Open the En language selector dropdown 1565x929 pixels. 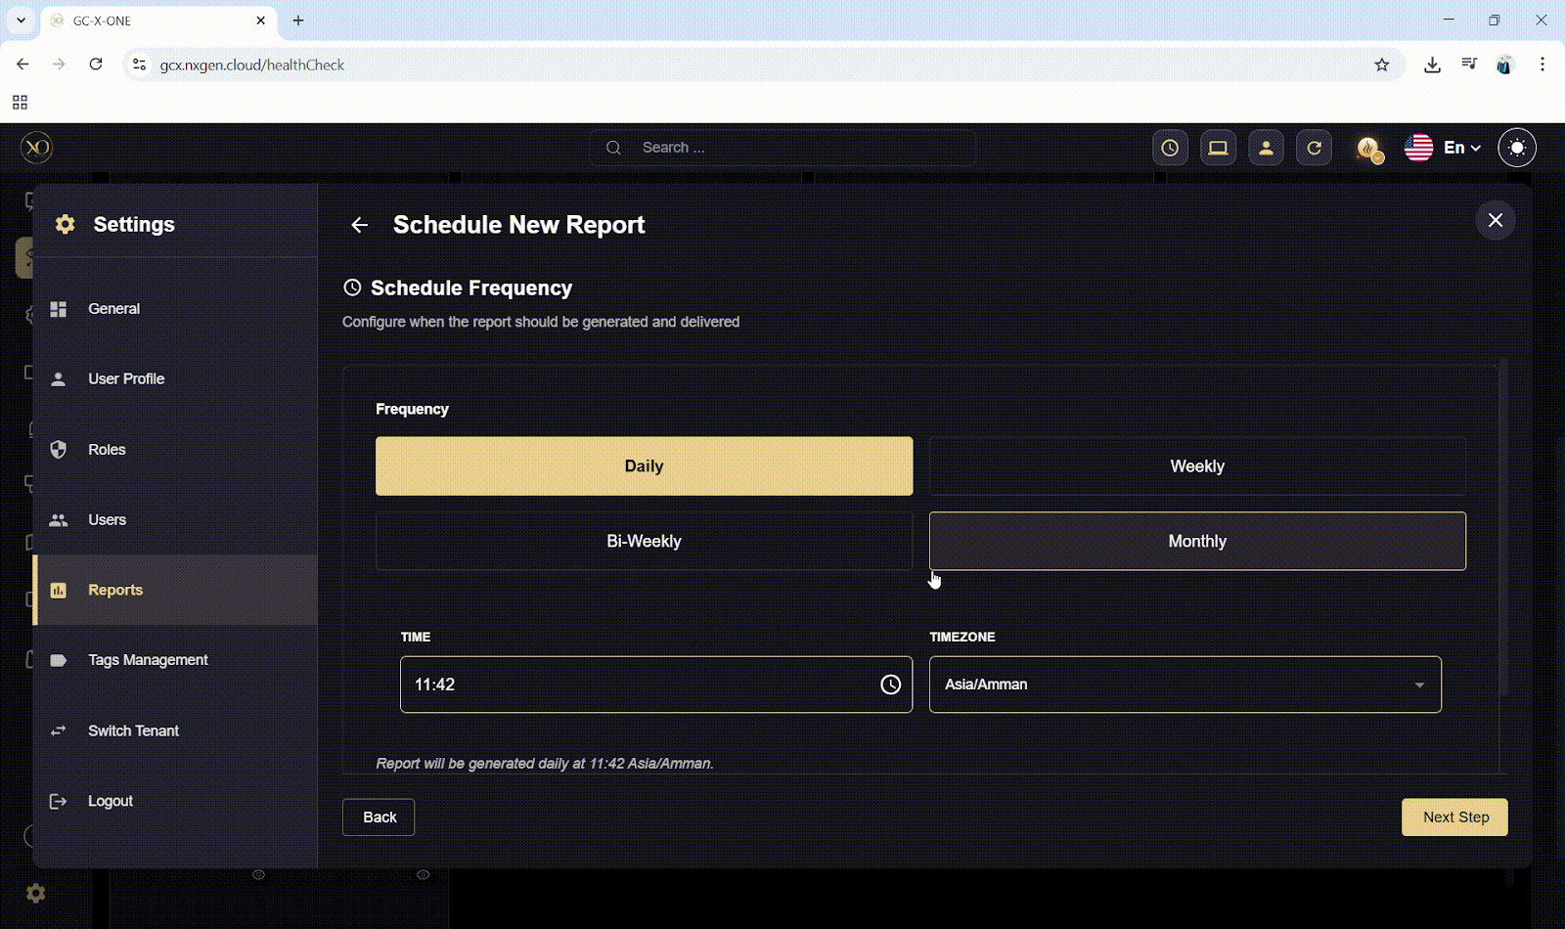coord(1444,148)
